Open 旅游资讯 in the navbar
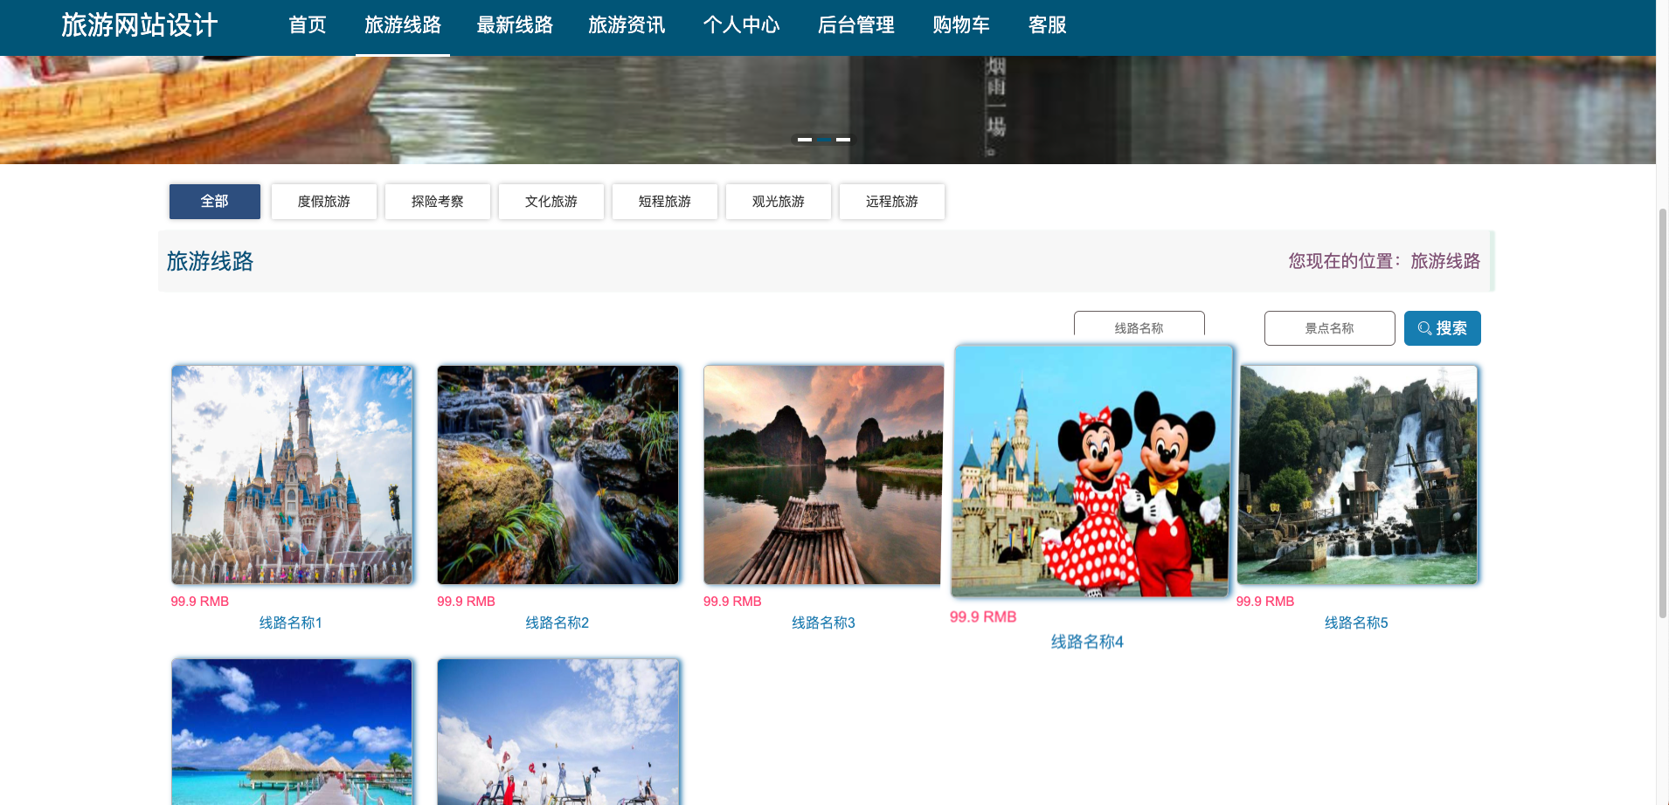This screenshot has width=1669, height=805. (x=627, y=25)
